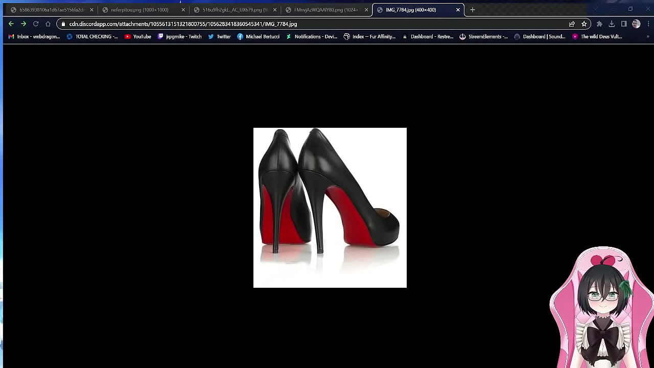Open The wild Deus Vult bookmark
The width and height of the screenshot is (654, 368).
[597, 37]
